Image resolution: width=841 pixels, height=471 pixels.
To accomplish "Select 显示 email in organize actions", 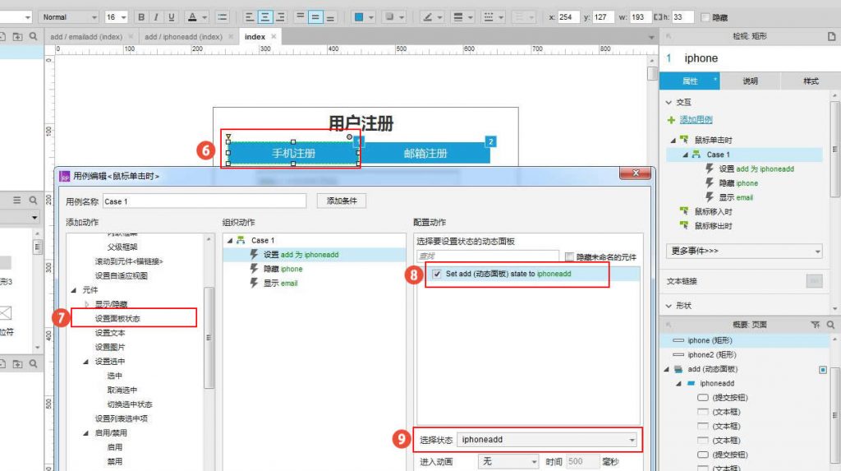I will 280,284.
